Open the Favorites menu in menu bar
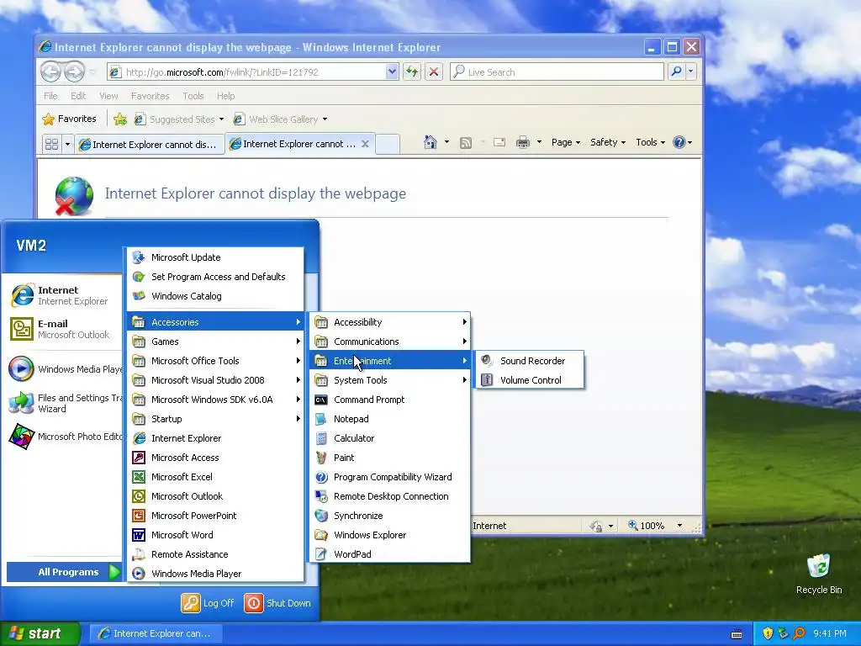Image resolution: width=861 pixels, height=646 pixels. pos(150,96)
